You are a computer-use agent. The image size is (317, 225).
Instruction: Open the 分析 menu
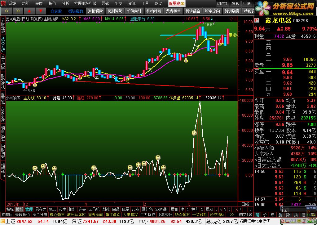(x=65, y=3)
